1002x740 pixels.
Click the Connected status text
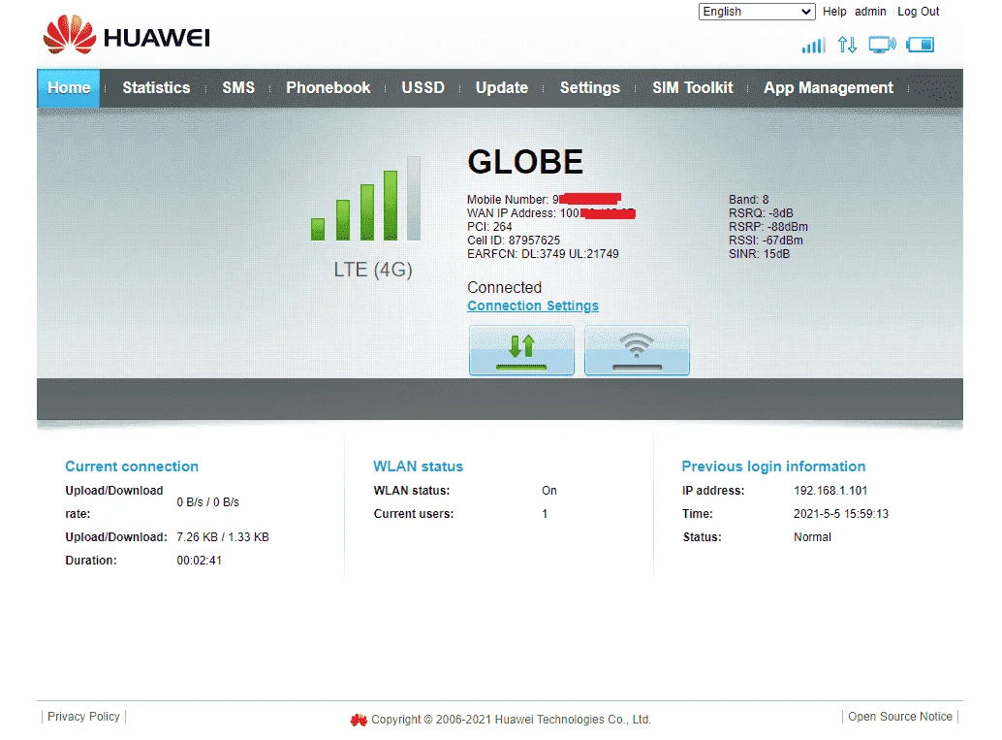tap(504, 287)
